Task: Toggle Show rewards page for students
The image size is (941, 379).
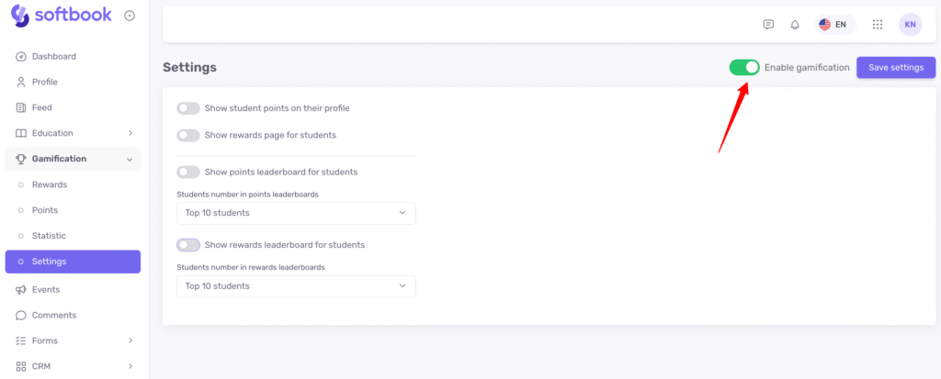Action: (188, 135)
